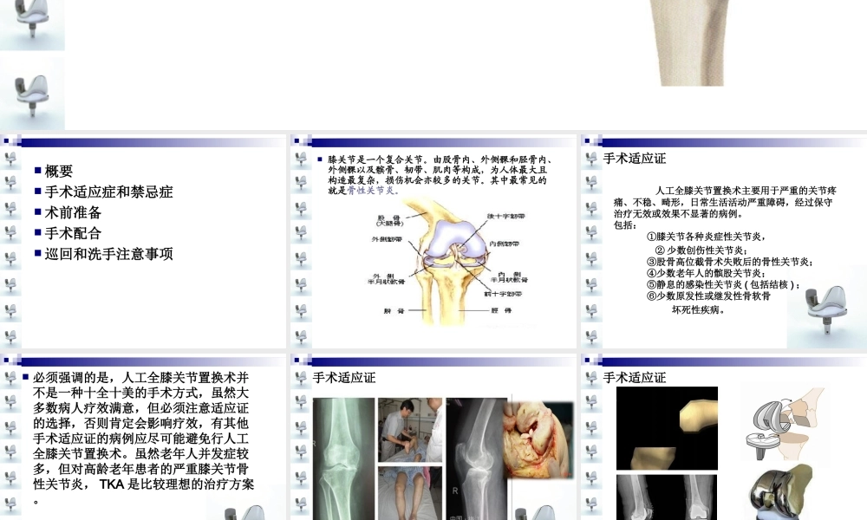Click the square bullet beside 手术适应症和禁忌症
This screenshot has height=520, width=867.
pyautogui.click(x=38, y=192)
